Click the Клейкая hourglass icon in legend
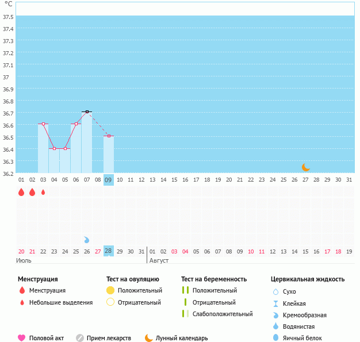The width and height of the screenshot is (360, 342). [x=275, y=303]
